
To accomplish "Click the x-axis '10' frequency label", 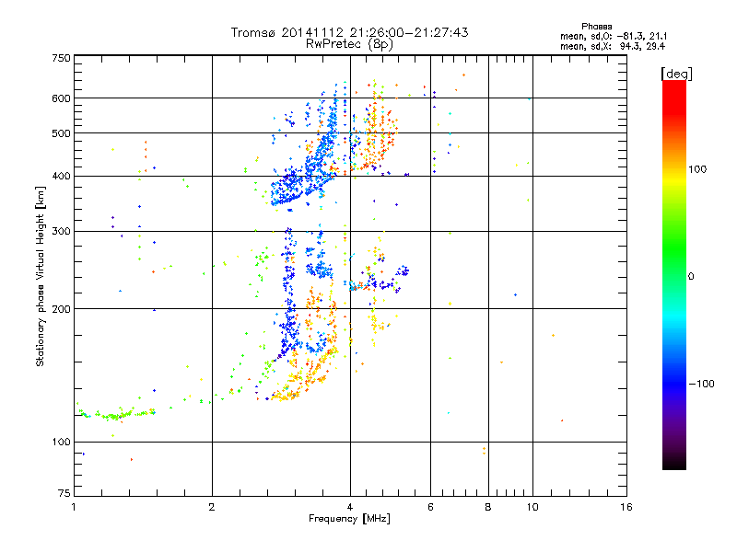I will (532, 507).
